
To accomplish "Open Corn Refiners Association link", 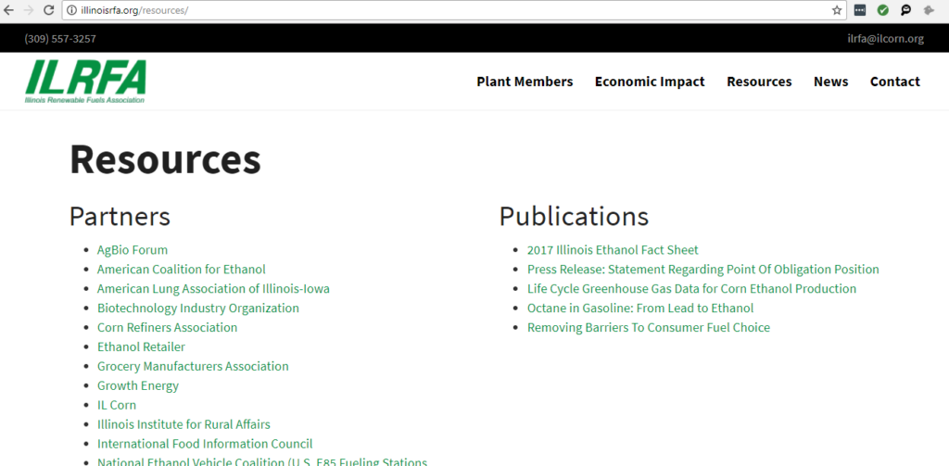I will coord(167,327).
